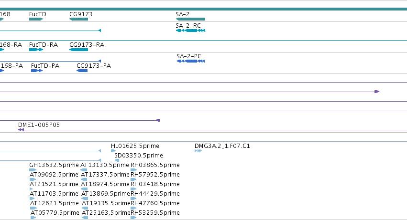Select the RH03865.5prime EST label
The image size is (407, 220).
pos(155,165)
